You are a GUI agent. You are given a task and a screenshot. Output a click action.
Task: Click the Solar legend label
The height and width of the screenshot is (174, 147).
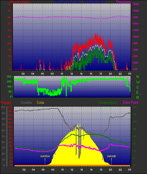coord(40,103)
